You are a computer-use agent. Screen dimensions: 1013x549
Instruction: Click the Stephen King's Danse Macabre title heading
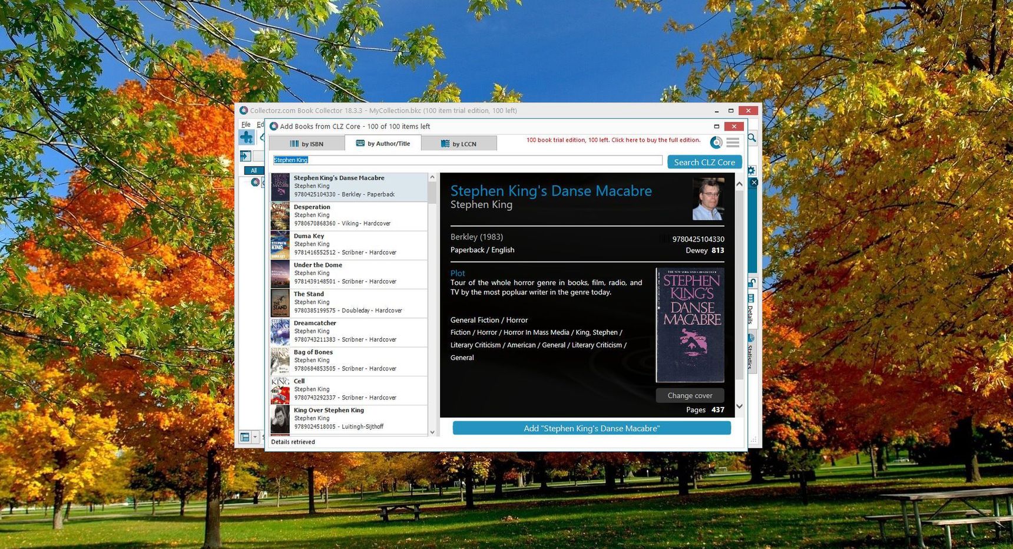551,191
